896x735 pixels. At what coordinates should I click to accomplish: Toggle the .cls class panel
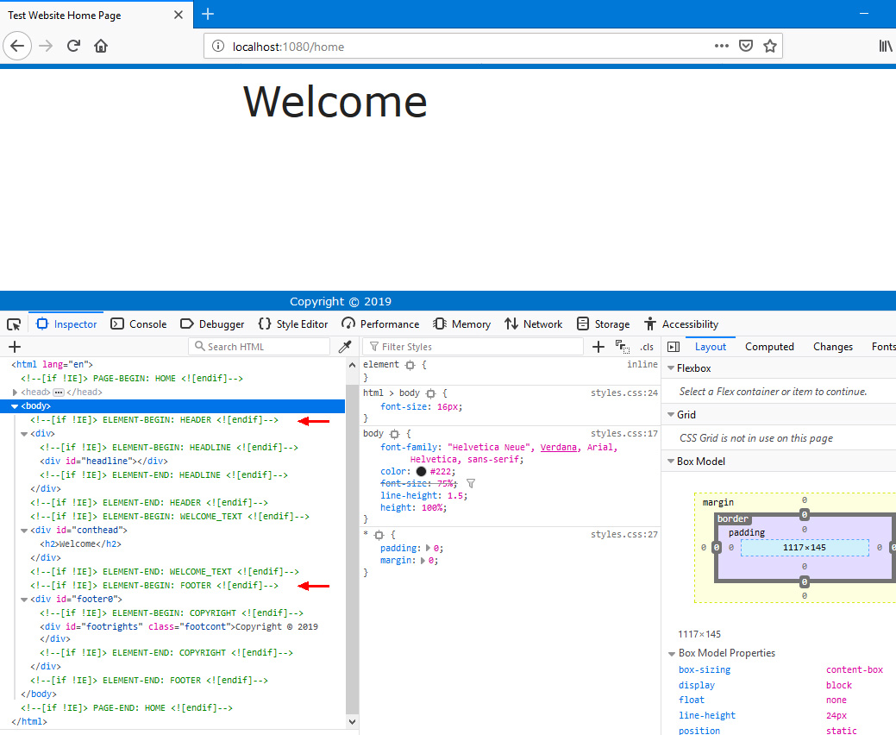coord(646,347)
